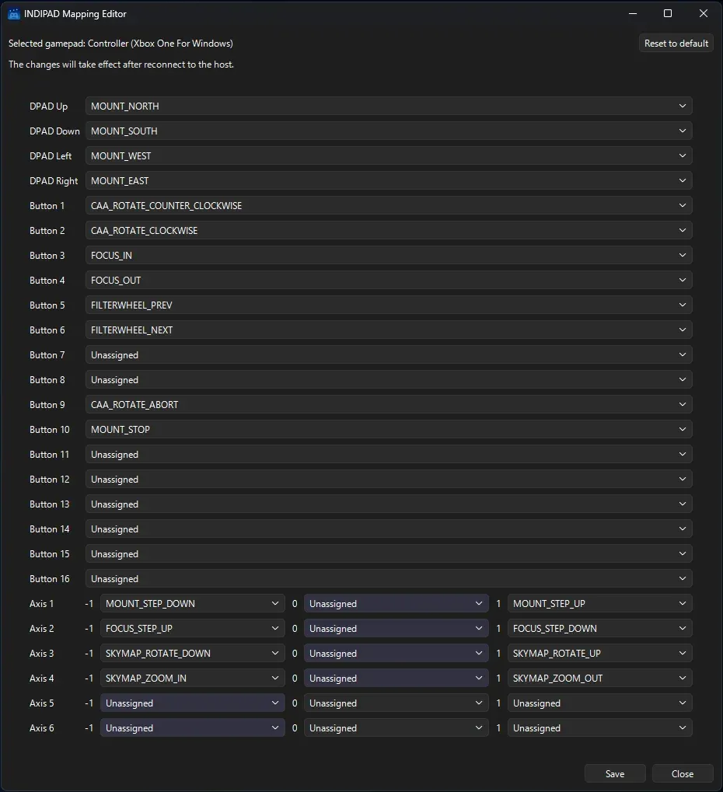Expand the Button 13 Unassigned dropdown
The image size is (723, 792).
(x=389, y=504)
